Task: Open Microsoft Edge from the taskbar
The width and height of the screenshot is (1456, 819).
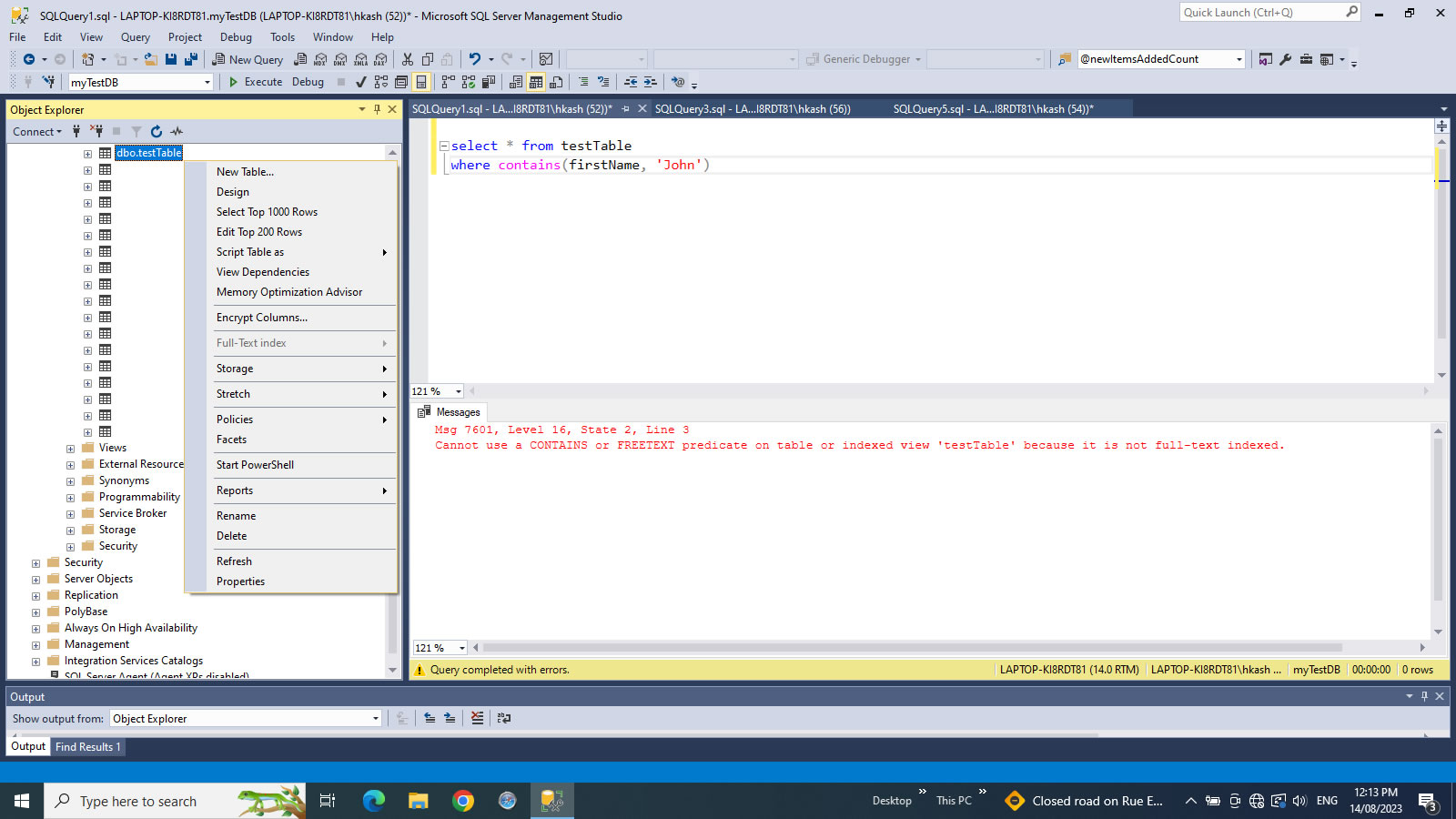Action: pos(374,801)
